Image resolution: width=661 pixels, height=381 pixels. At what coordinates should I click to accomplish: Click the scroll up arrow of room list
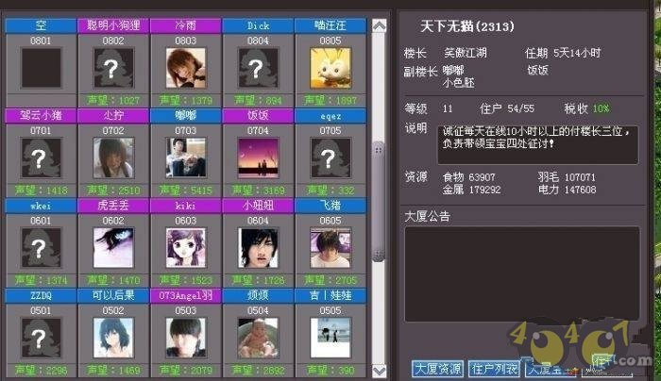coord(379,26)
